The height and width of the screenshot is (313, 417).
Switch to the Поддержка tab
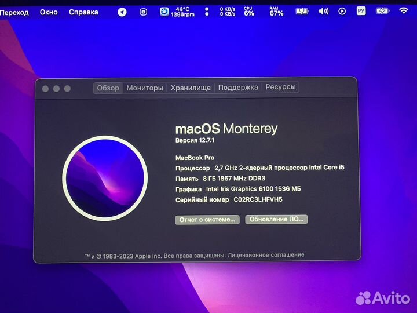point(238,88)
